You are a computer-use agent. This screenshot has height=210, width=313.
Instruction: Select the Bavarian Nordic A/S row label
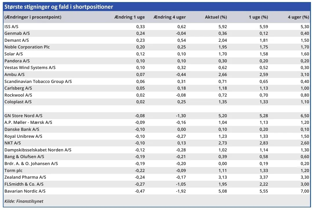point(25,191)
